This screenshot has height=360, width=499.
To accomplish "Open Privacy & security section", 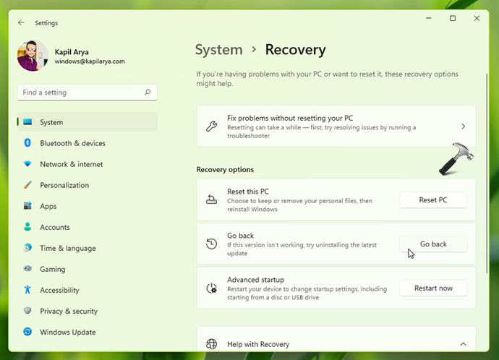I will 69,311.
